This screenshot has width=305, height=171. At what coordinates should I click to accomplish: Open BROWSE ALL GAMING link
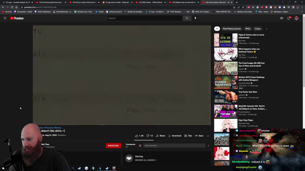click(x=146, y=160)
